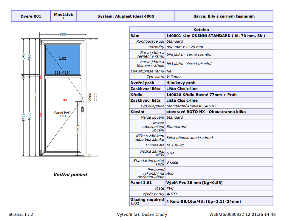This screenshot has width=288, height=220.
Task: Click the Kotelna table title
Action: 201,30
